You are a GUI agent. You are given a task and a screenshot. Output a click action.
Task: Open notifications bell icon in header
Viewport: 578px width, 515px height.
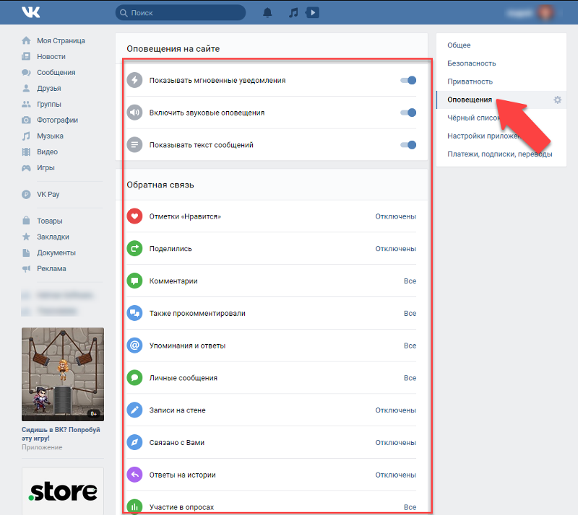(268, 13)
